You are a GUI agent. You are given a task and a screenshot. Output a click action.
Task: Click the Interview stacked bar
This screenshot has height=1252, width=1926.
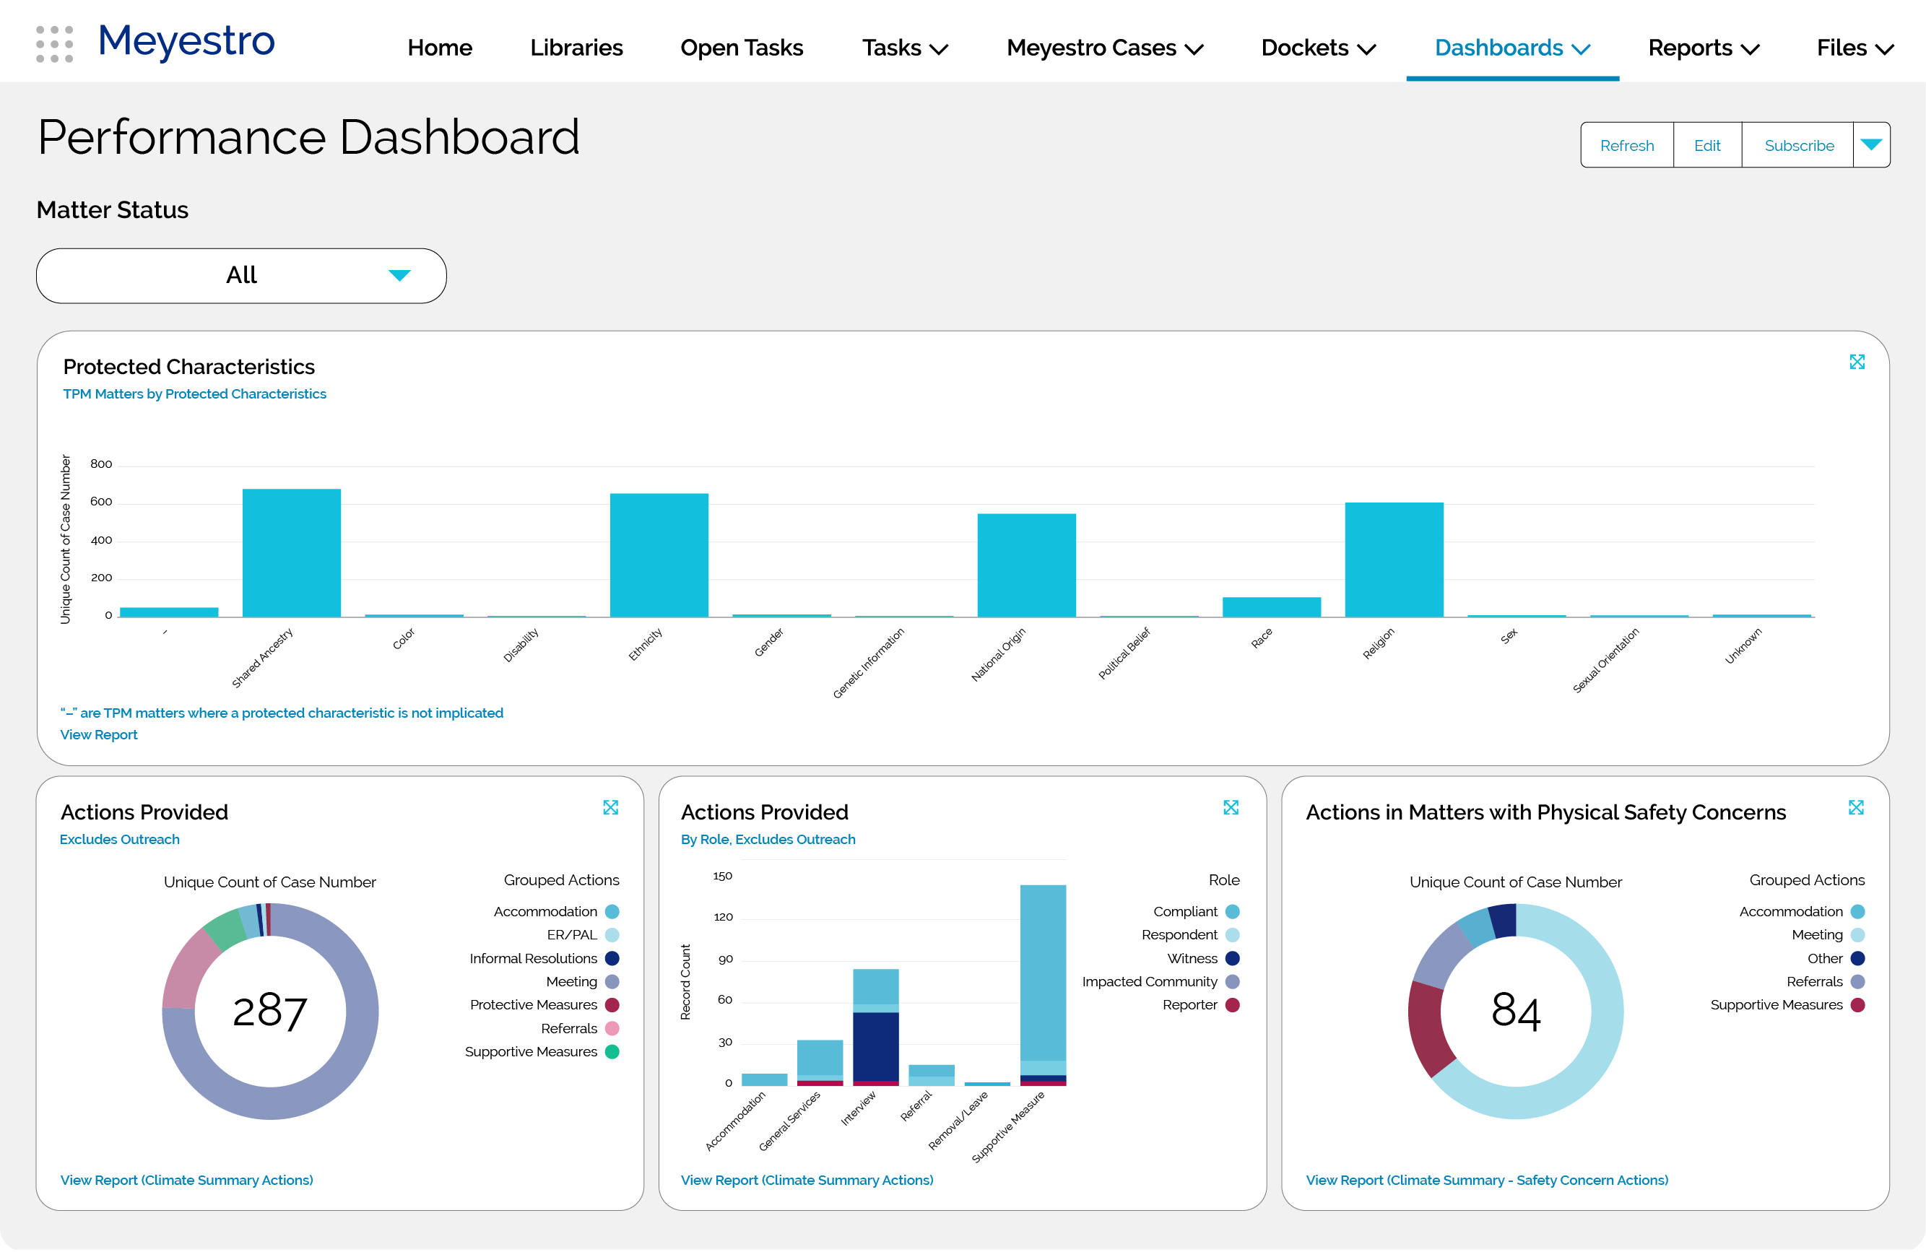[875, 1028]
